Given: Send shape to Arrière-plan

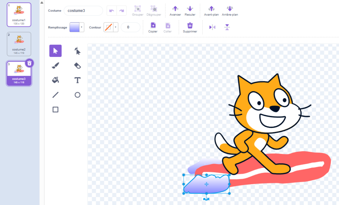Looking at the screenshot, I should coord(230,11).
